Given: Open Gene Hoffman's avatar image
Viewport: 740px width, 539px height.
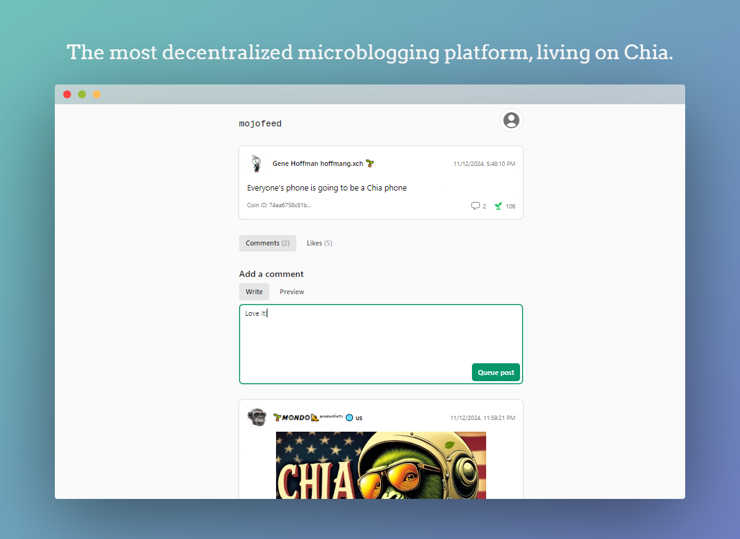Looking at the screenshot, I should click(x=256, y=164).
